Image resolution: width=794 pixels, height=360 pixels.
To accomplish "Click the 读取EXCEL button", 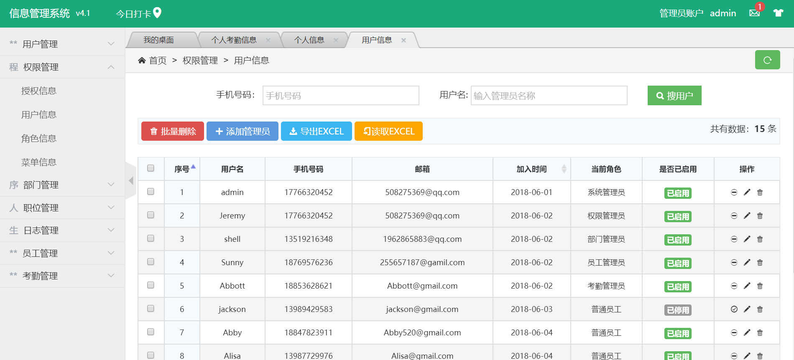I will (x=388, y=131).
